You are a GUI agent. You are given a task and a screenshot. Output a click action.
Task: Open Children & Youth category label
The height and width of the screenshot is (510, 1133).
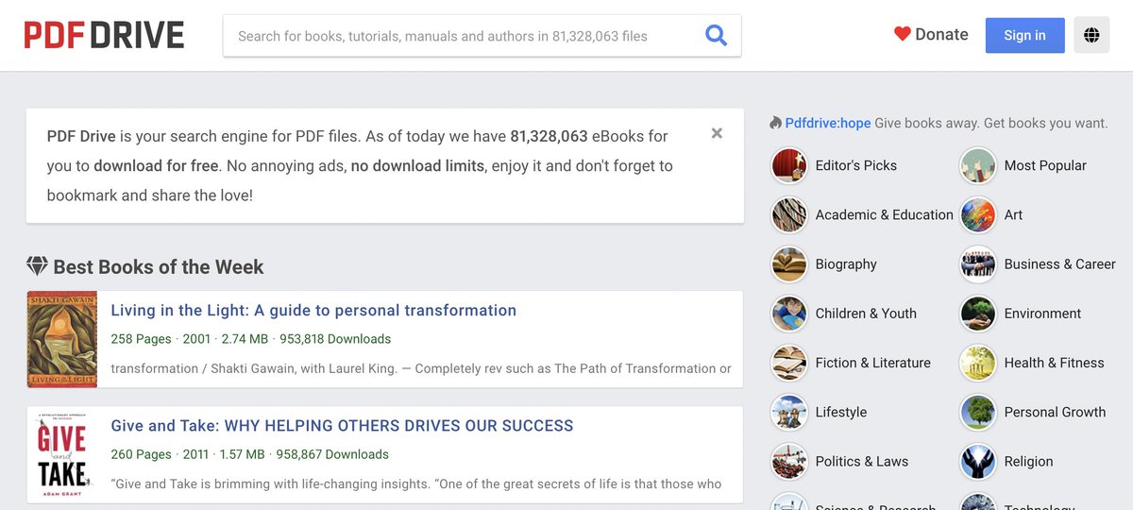pos(866,314)
